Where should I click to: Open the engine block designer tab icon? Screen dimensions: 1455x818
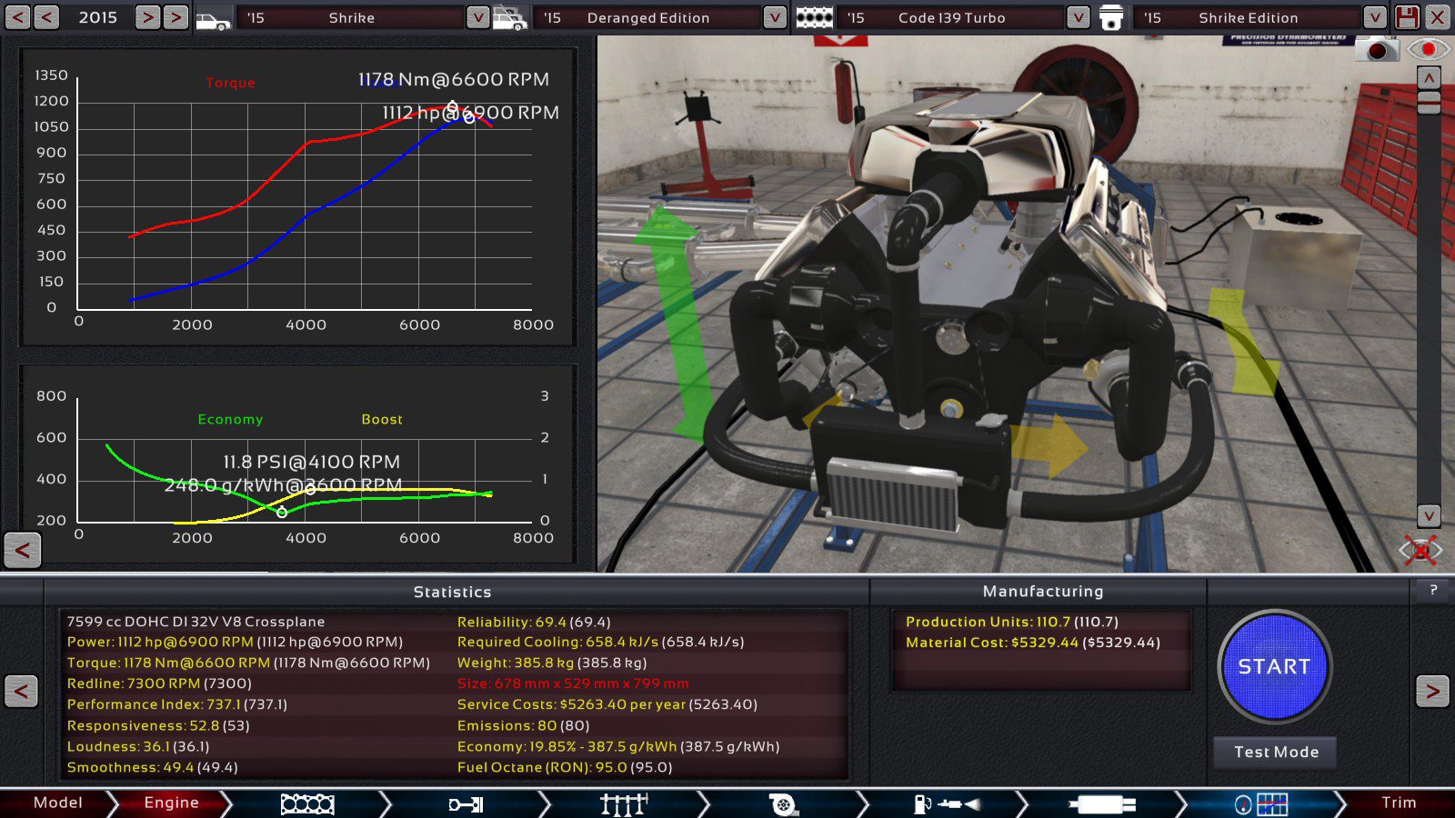point(307,803)
